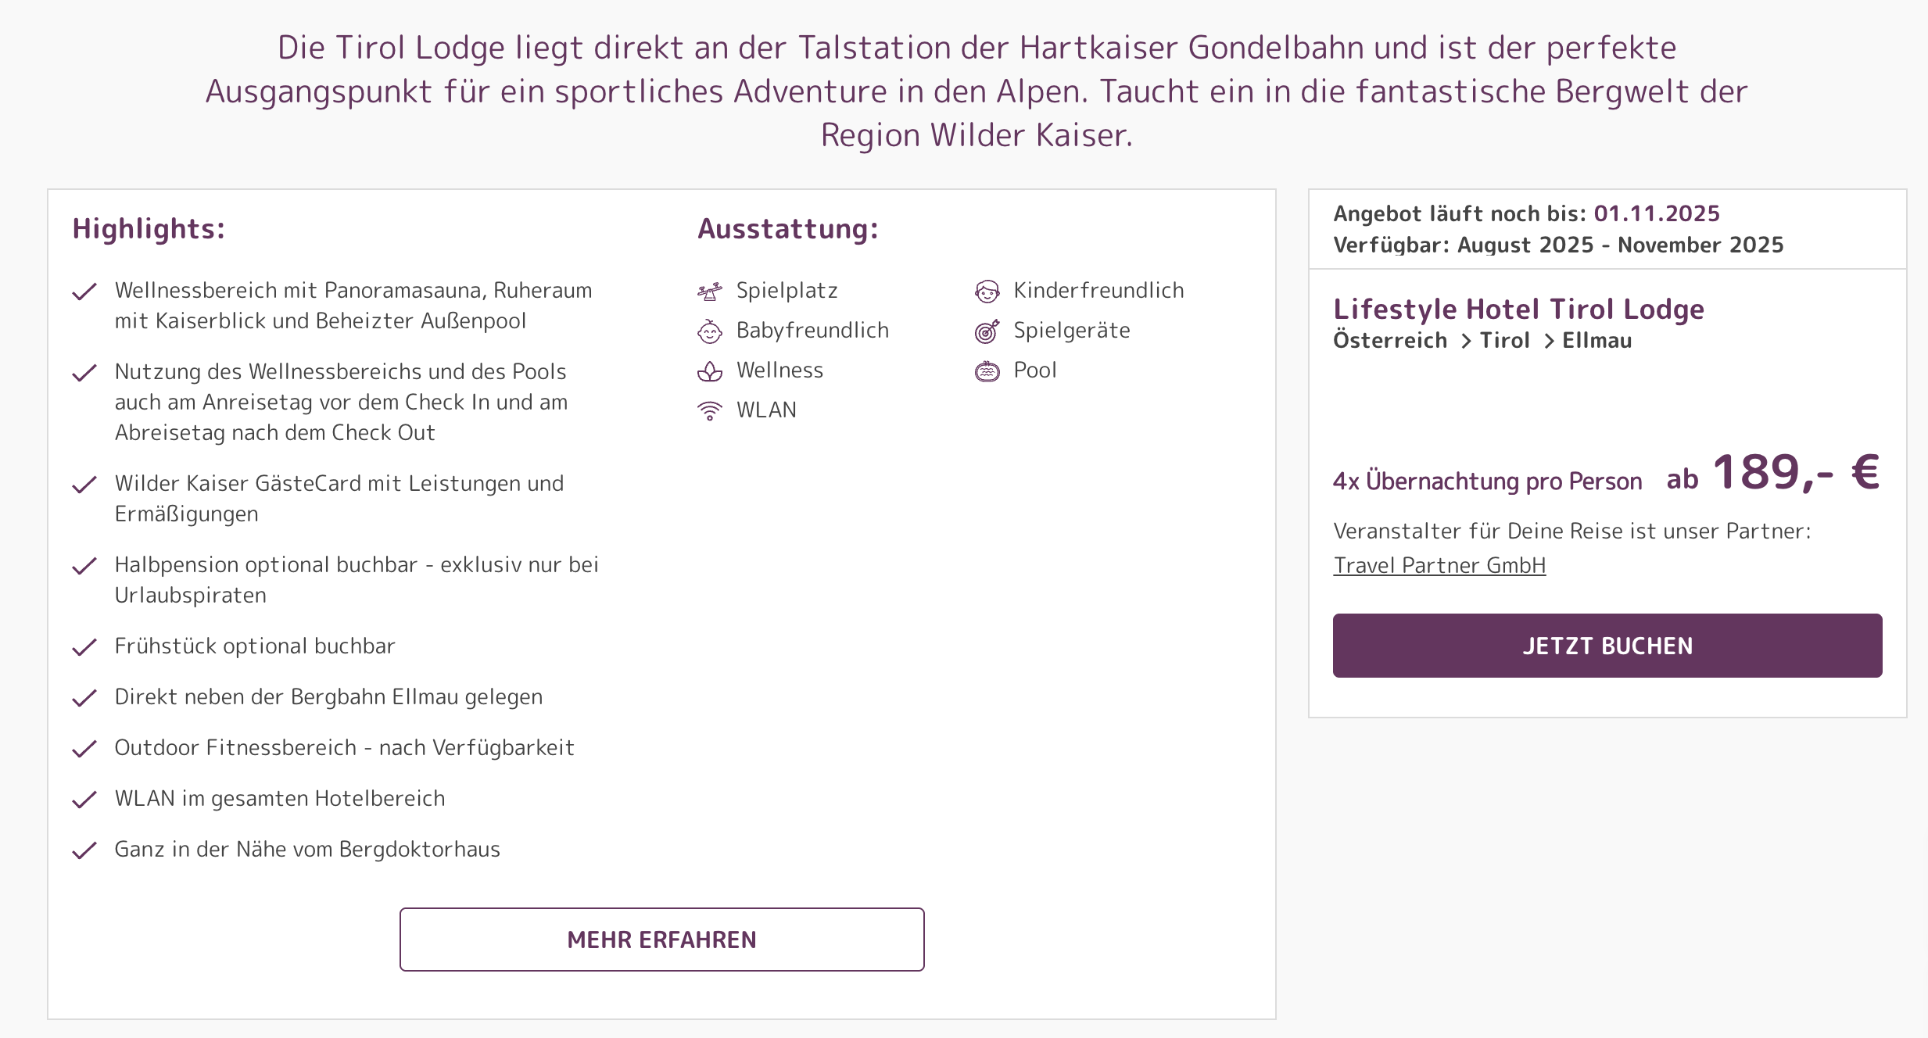Click the Lifestyle Hotel Tirol Lodge title
1928x1038 pixels.
(x=1518, y=309)
